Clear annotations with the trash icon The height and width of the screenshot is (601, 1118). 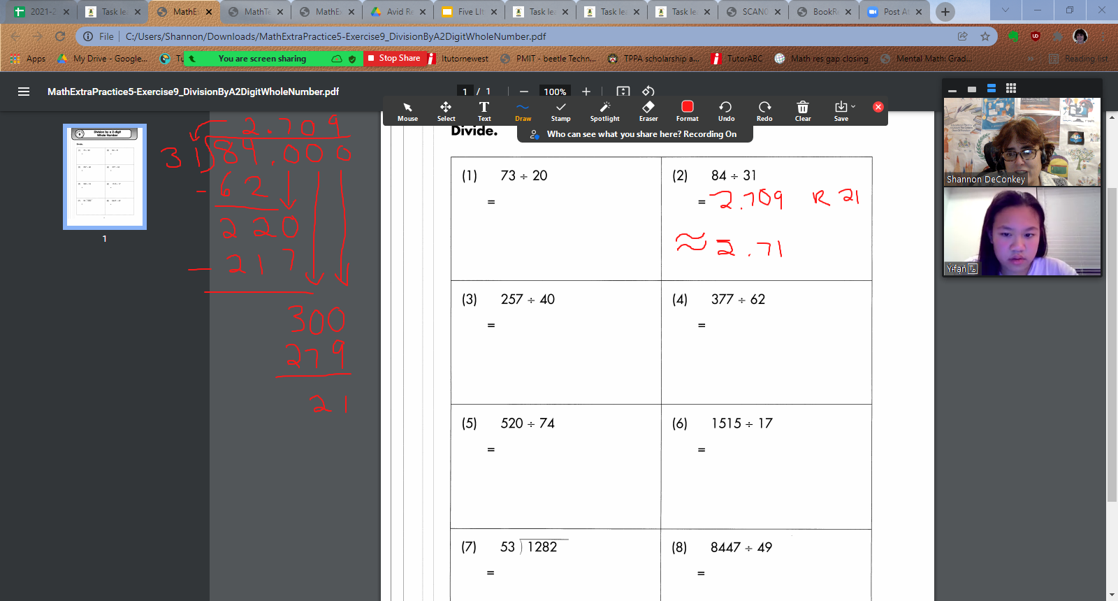803,111
